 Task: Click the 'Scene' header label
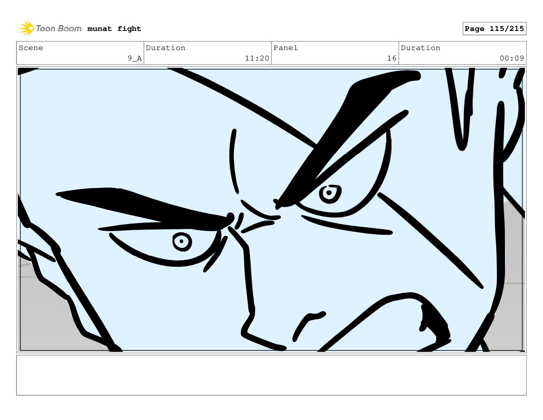pyautogui.click(x=31, y=48)
